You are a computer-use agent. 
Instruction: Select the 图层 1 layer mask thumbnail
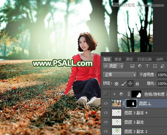[x=131, y=103]
